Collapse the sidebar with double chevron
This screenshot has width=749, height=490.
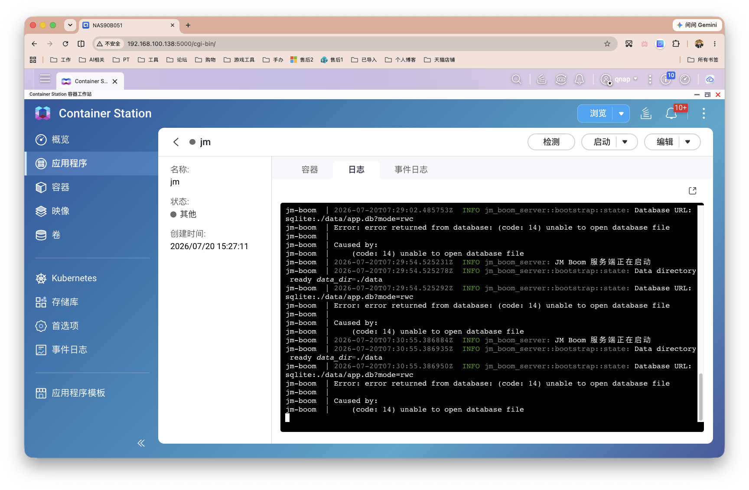(141, 443)
